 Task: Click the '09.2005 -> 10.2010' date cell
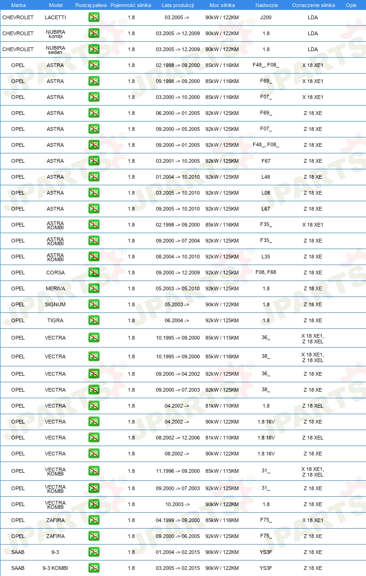pos(178,209)
